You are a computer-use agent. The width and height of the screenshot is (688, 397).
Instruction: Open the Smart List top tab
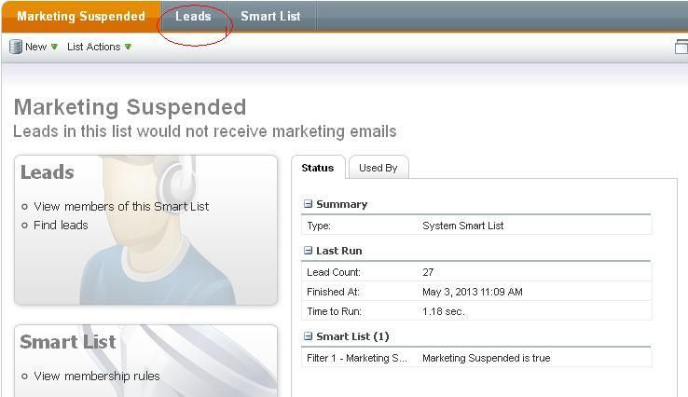pyautogui.click(x=270, y=16)
